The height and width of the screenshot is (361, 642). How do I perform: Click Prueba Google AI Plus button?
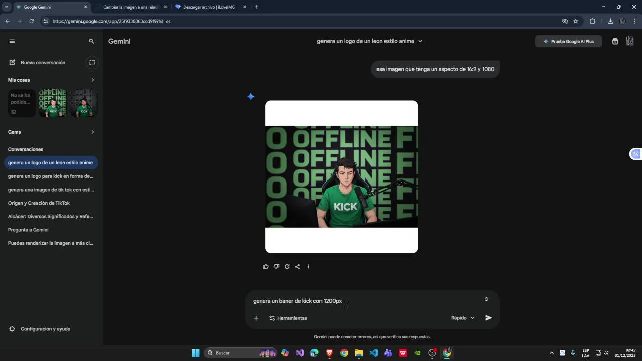point(568,41)
